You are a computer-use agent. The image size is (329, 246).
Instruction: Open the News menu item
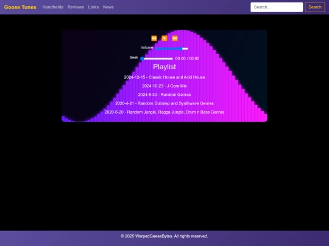tap(108, 7)
